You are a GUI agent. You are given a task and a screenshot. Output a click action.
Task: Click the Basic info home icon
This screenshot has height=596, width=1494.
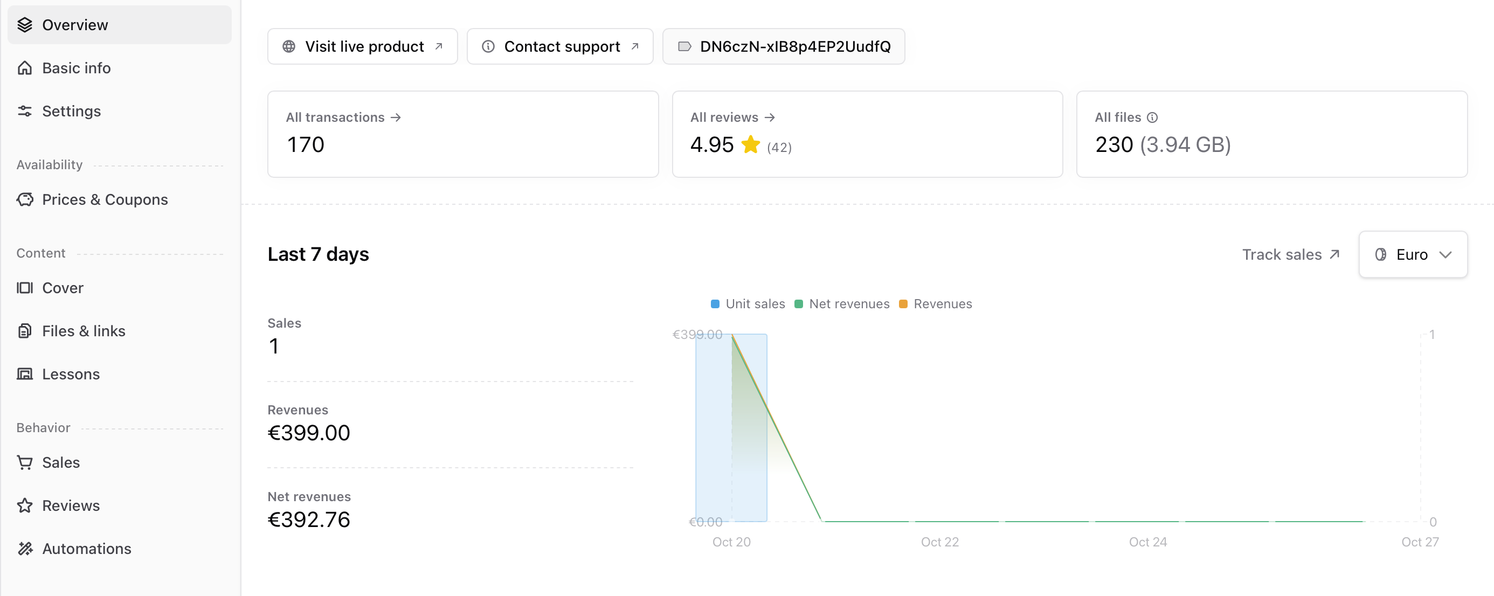25,68
